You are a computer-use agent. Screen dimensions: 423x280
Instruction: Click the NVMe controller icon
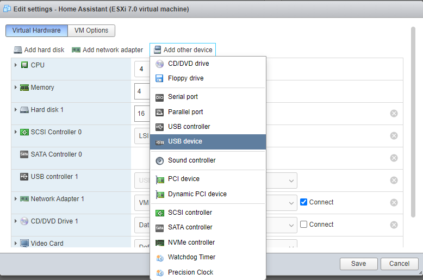pyautogui.click(x=160, y=243)
